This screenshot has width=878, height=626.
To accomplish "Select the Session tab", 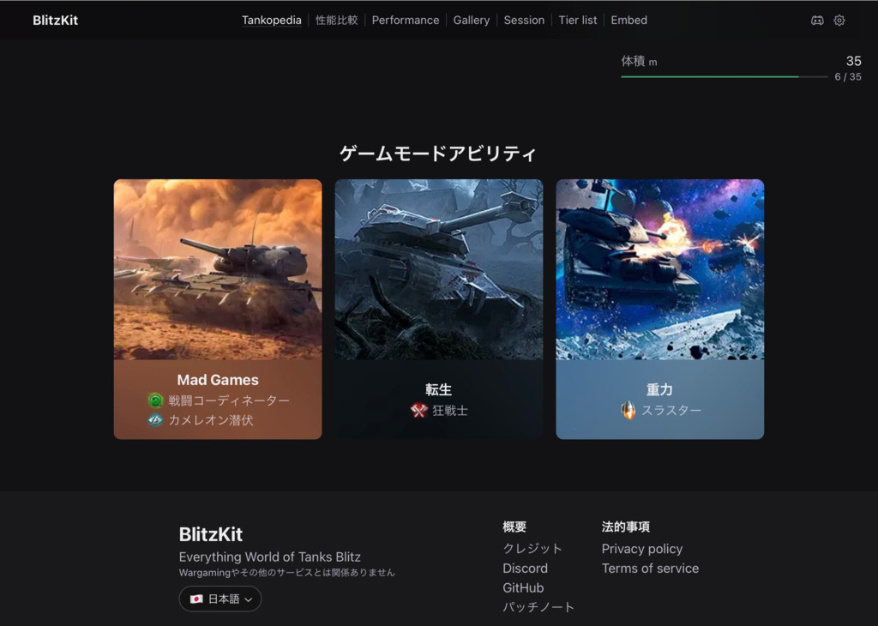I will click(x=524, y=21).
